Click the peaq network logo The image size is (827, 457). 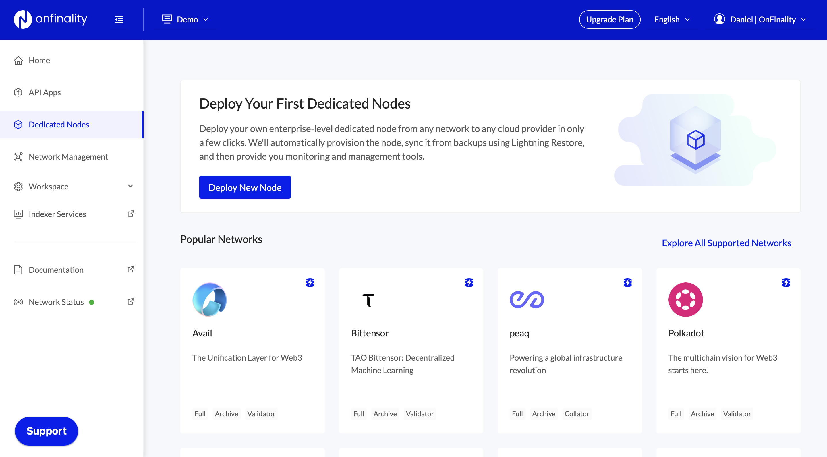point(527,300)
